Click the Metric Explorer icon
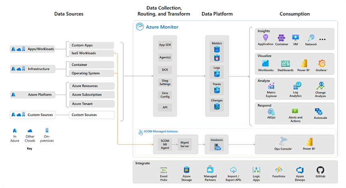Viewport: 346px width, 188px height. [271, 86]
